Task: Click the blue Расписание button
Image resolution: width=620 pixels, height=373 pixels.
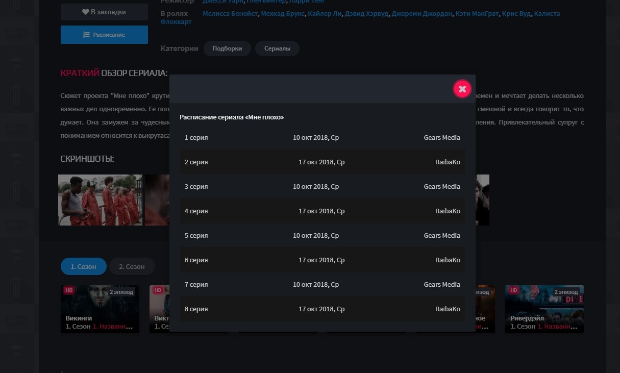Action: [104, 35]
